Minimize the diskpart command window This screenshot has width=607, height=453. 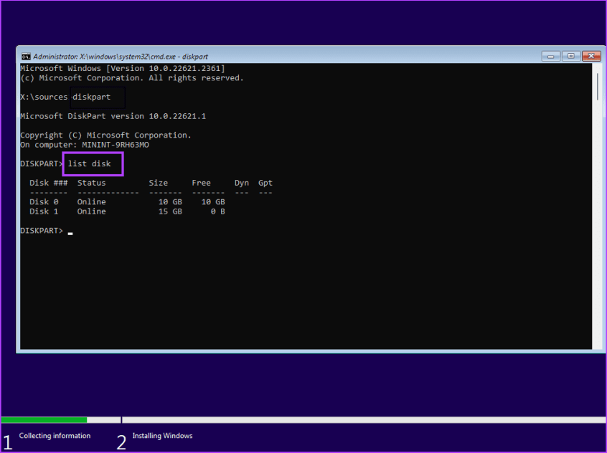point(550,56)
